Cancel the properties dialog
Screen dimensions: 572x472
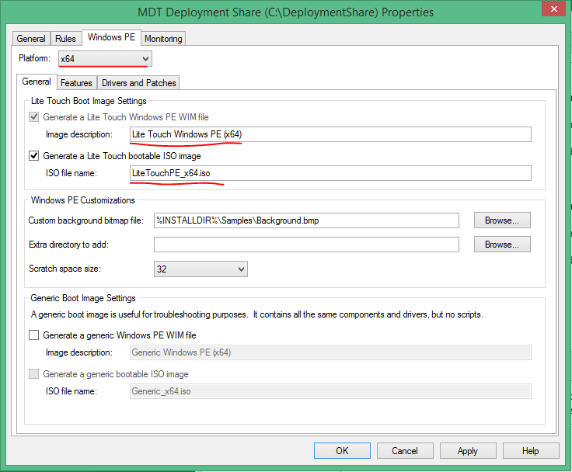point(404,450)
